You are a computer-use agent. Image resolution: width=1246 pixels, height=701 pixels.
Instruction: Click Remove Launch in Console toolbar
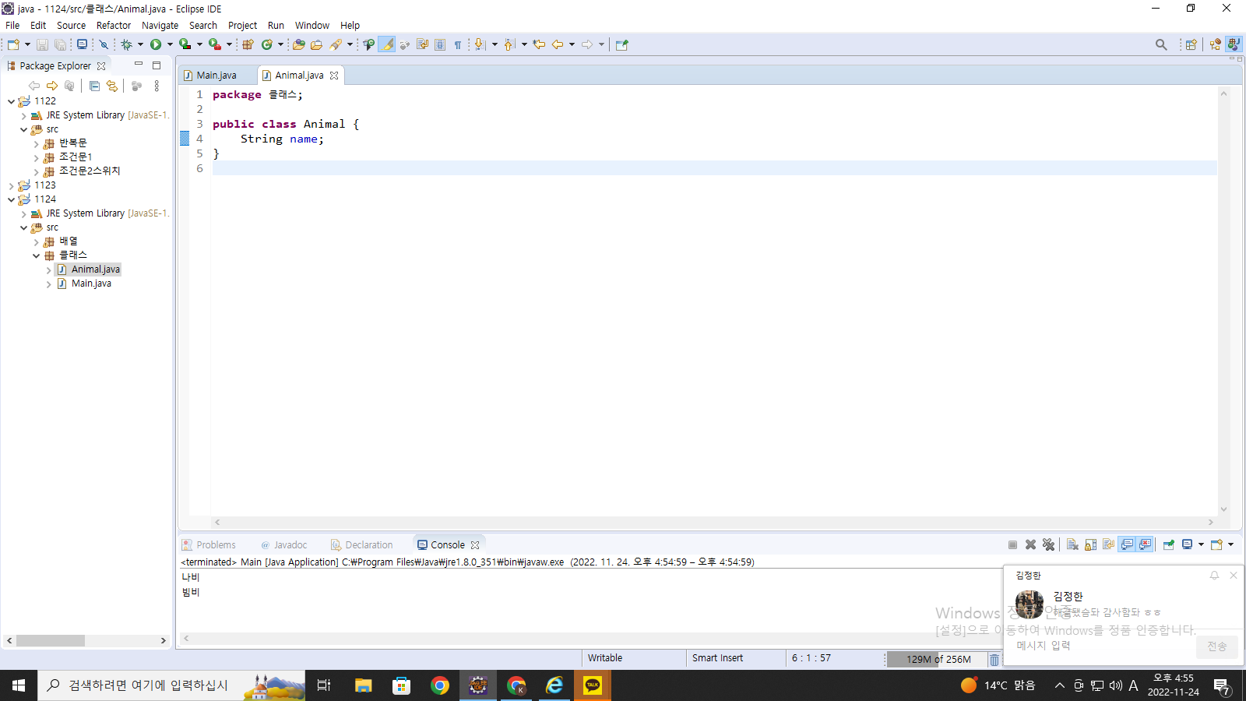pos(1030,544)
